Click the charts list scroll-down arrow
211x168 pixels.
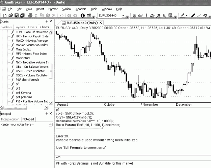[51, 103]
